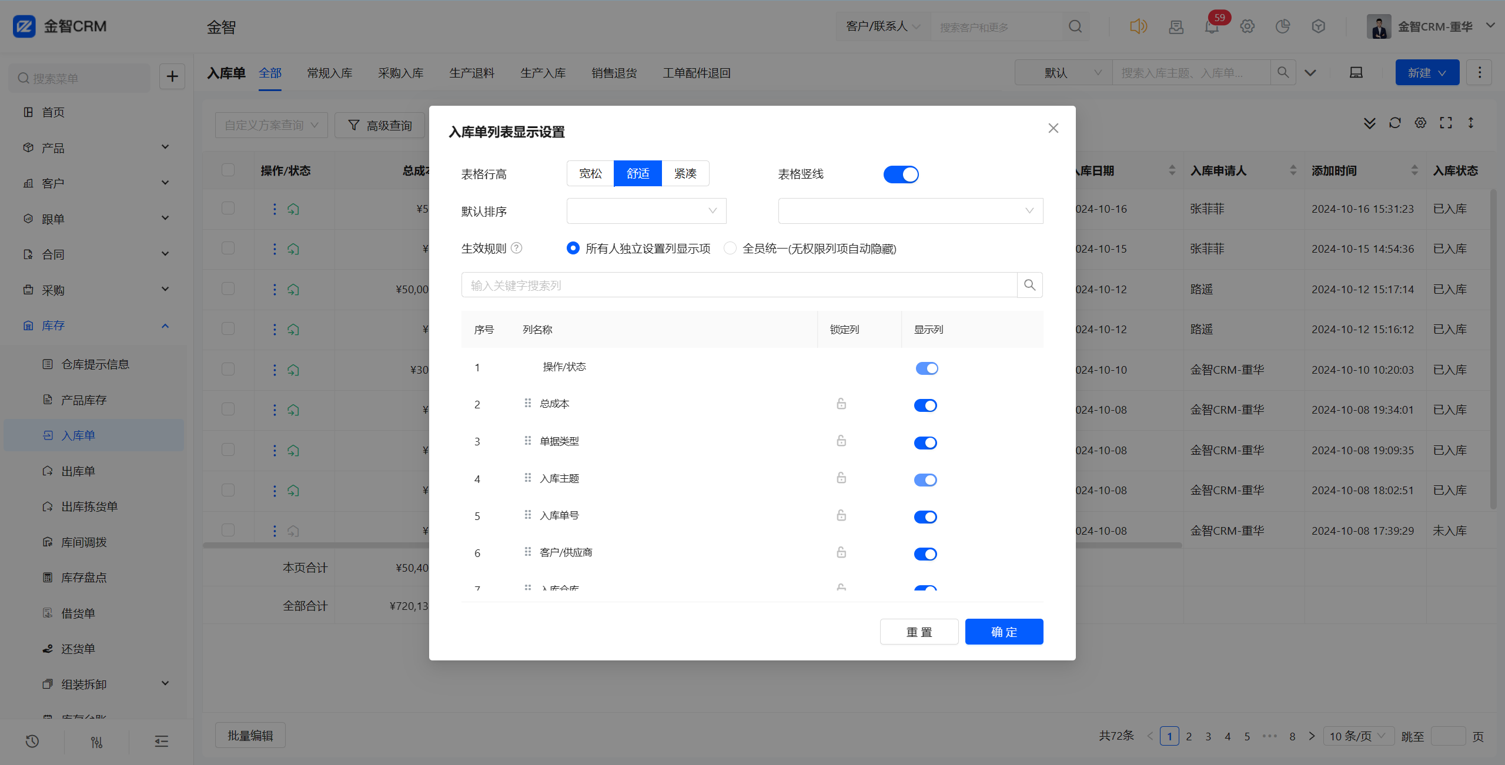Click the 确定 button

(1004, 632)
